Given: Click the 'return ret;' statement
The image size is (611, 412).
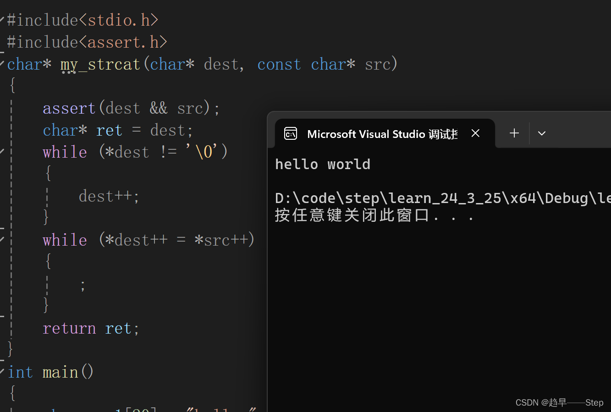Looking at the screenshot, I should pyautogui.click(x=91, y=328).
